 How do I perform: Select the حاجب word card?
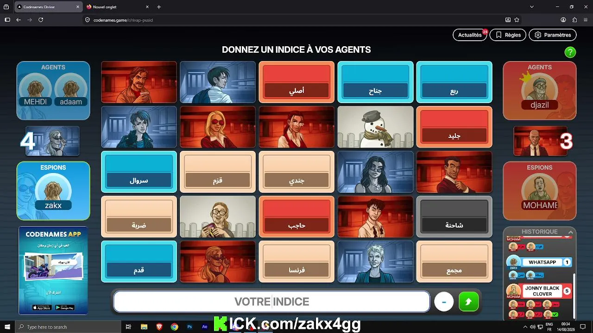tap(296, 216)
